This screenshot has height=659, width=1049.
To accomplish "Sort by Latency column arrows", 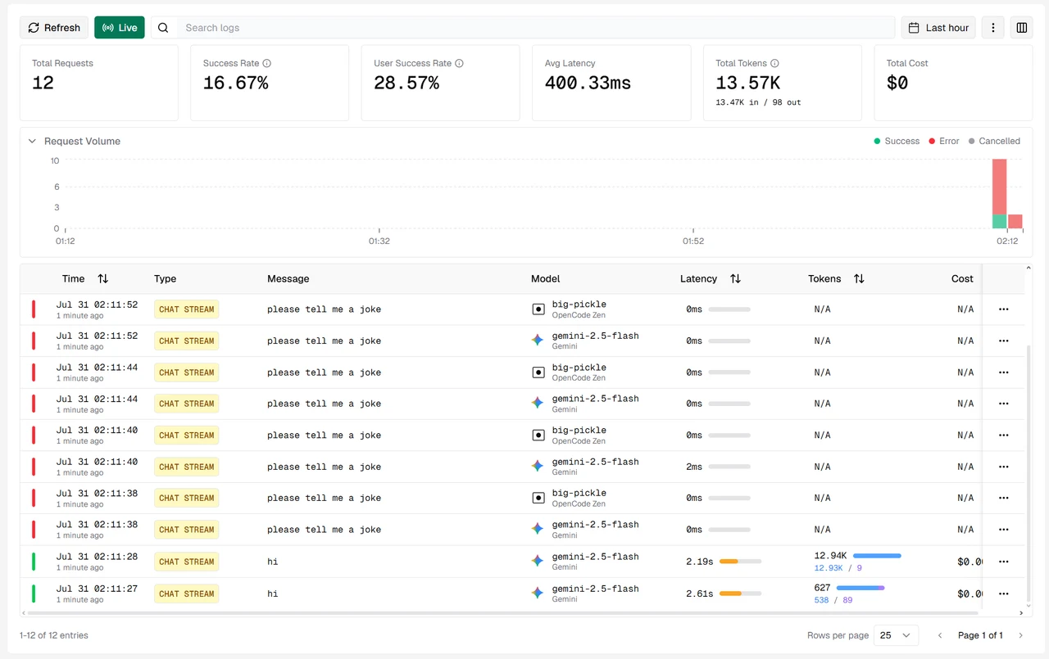I will click(735, 278).
